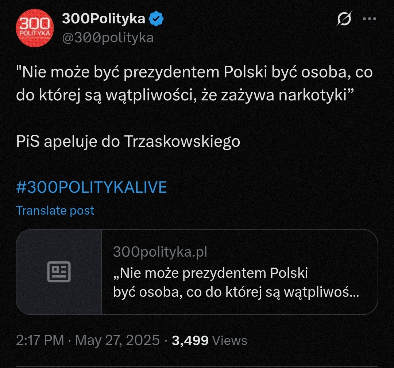The image size is (394, 368).
Task: Click the Views label
Action: click(x=230, y=340)
